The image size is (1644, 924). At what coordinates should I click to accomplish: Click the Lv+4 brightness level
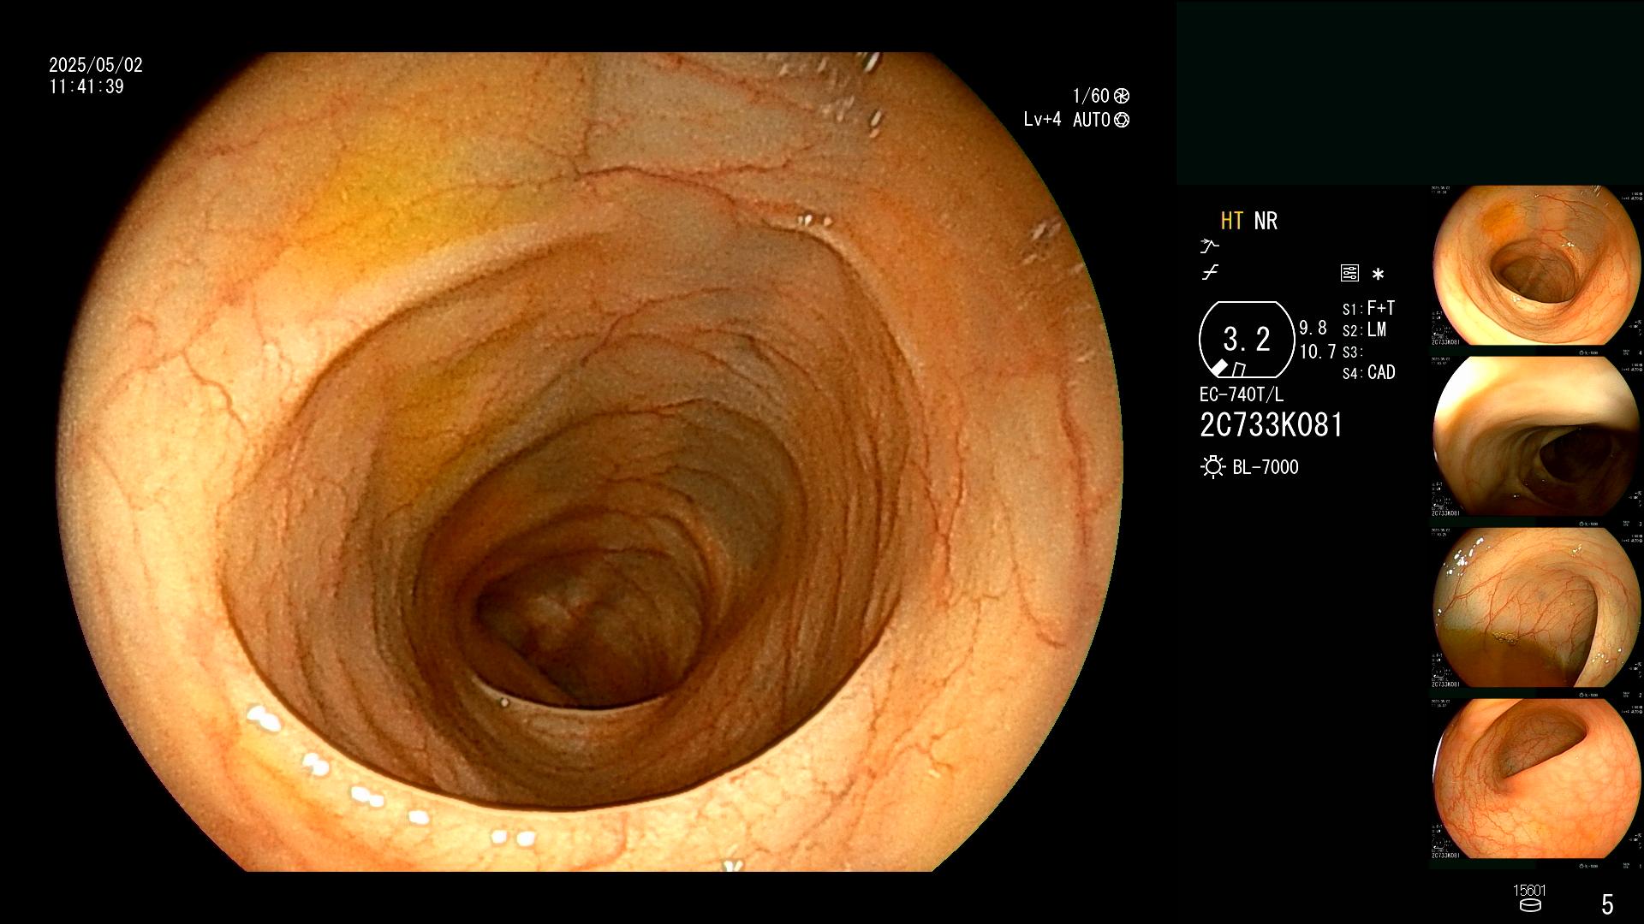[1042, 120]
